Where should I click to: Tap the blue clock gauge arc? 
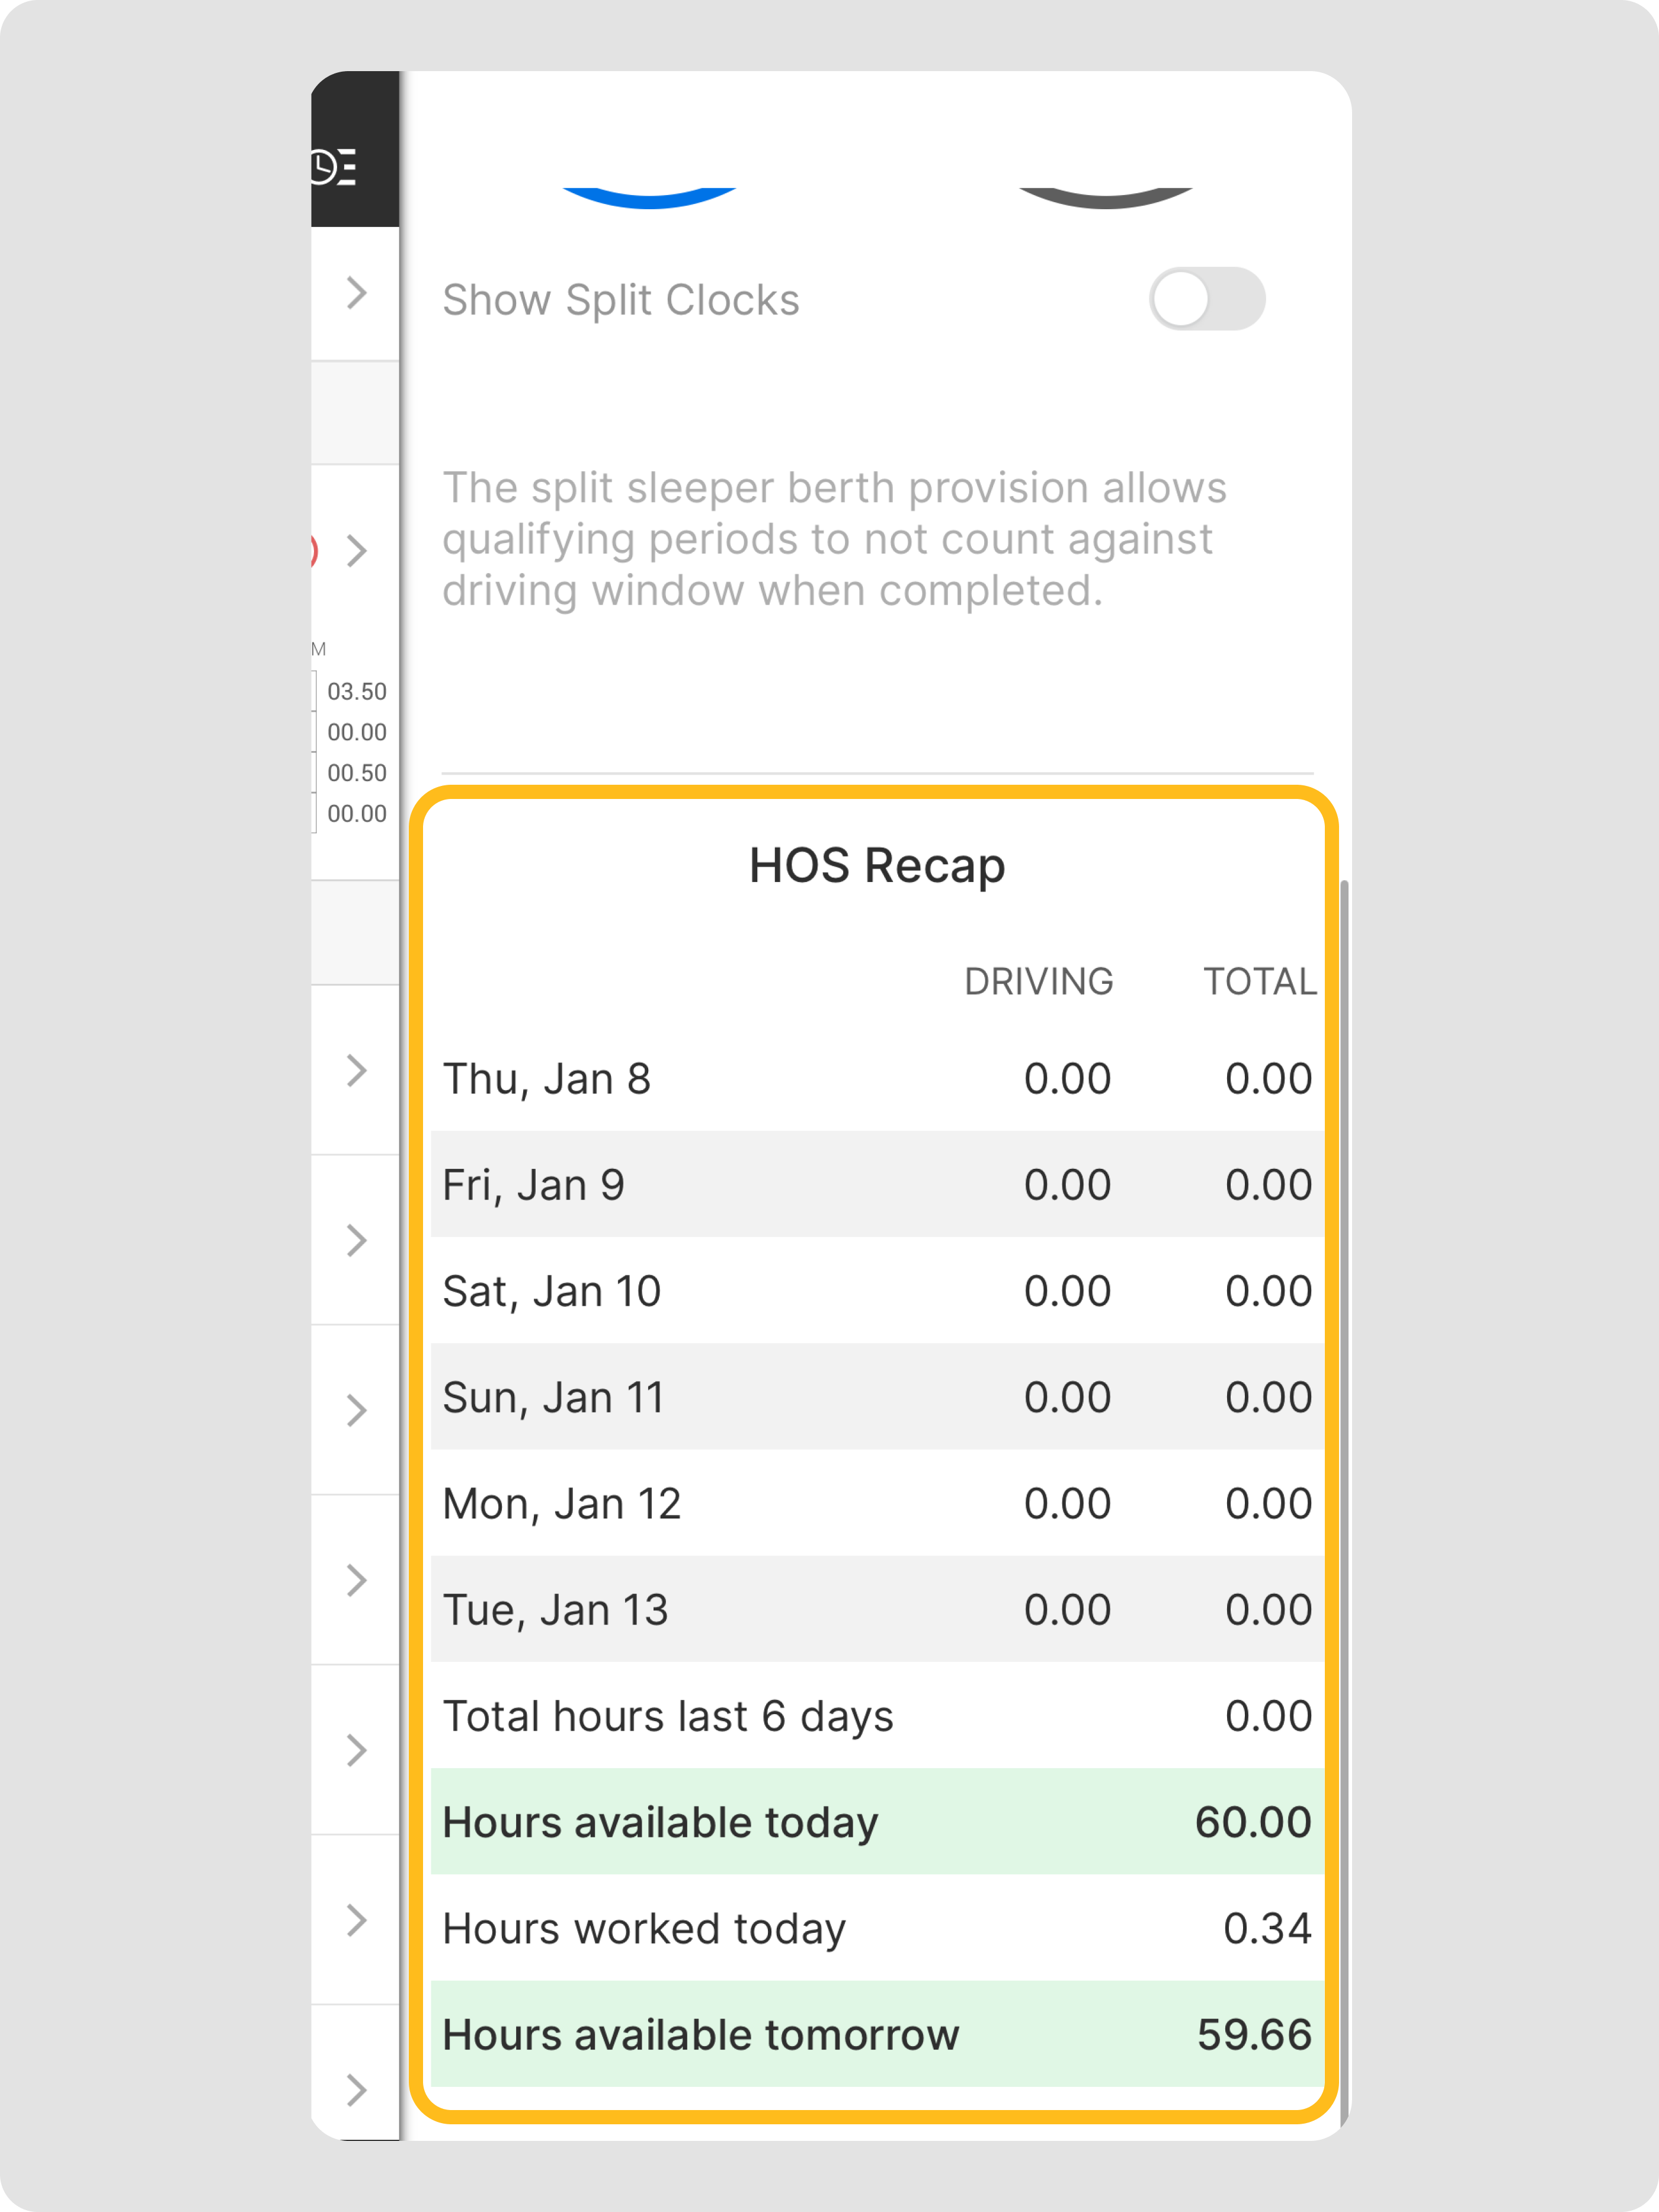[x=649, y=198]
